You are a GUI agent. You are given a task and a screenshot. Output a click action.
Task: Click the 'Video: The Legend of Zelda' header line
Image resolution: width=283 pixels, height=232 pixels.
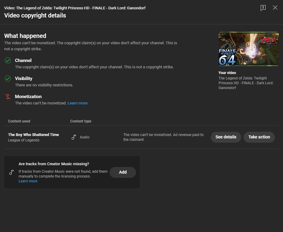point(75,8)
